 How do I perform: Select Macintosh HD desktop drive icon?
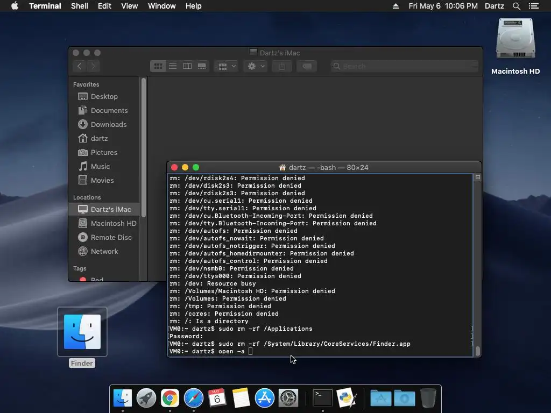[x=515, y=39]
